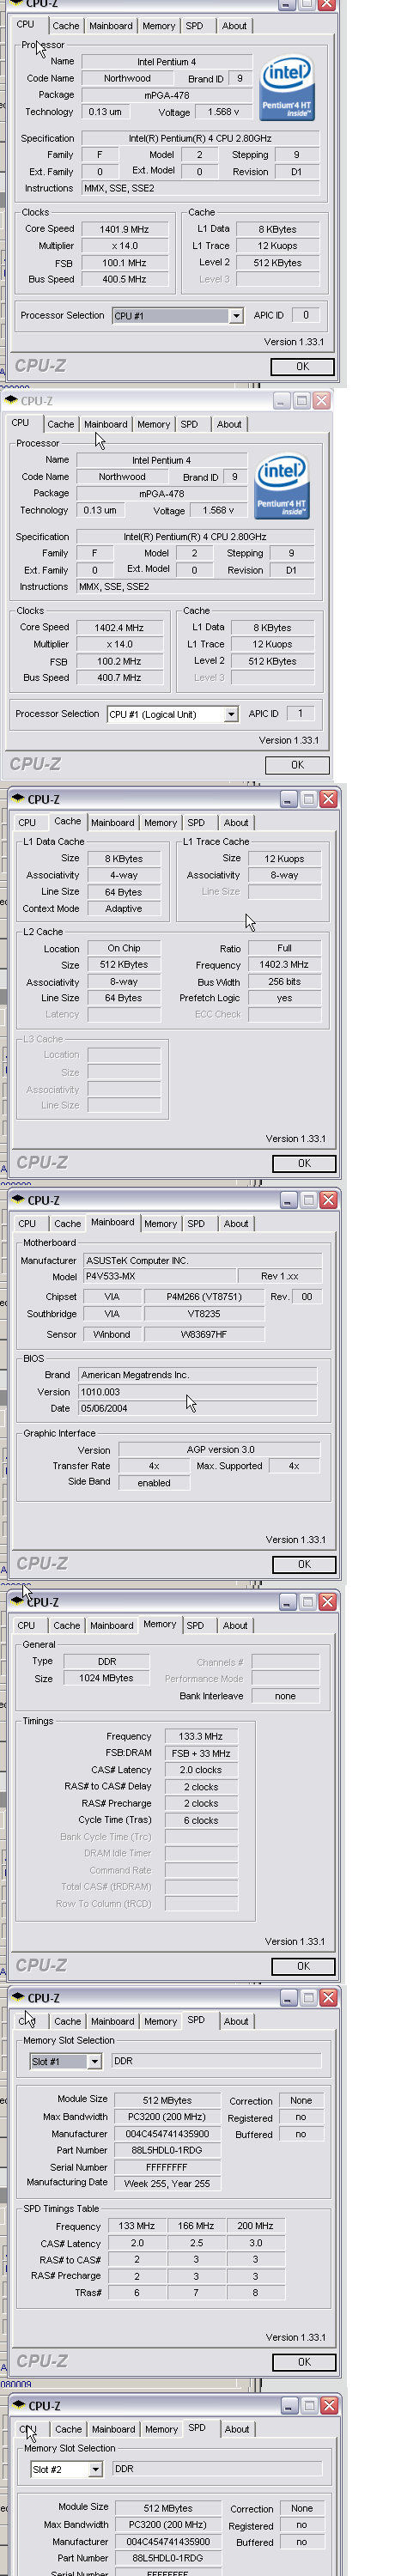Open Processor Selection dropdown showing CPU #1
Screen dimensions: 395x2576
pos(236,316)
